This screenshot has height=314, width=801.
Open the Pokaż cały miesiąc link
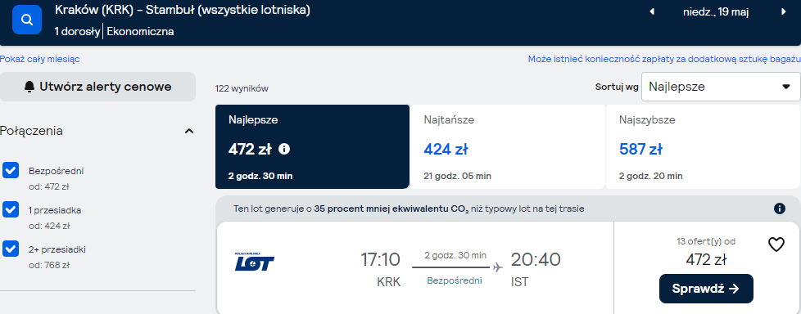(40, 59)
